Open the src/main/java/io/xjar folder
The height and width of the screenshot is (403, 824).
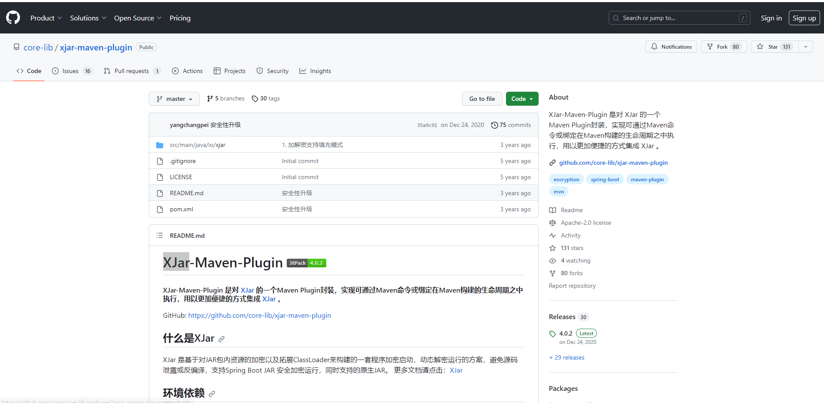[198, 145]
